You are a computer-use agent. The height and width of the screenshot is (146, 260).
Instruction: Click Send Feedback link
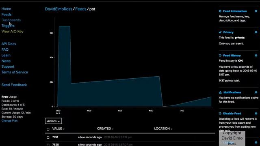click(14, 85)
